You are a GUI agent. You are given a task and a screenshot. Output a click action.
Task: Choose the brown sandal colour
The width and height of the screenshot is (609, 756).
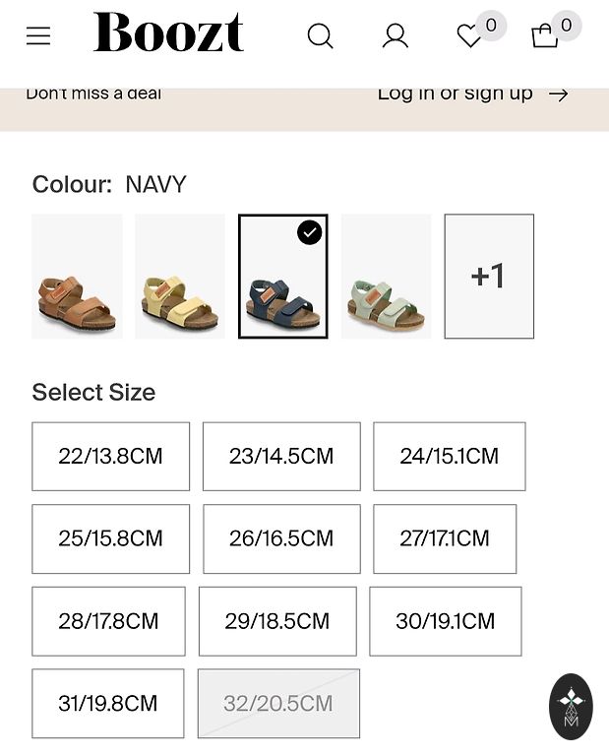(77, 277)
